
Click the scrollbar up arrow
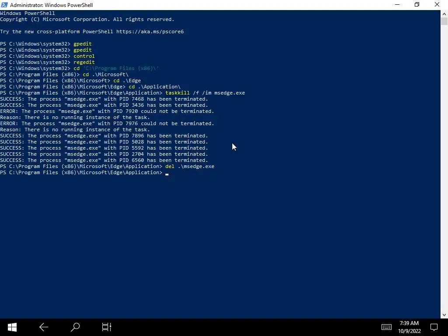pos(444,14)
